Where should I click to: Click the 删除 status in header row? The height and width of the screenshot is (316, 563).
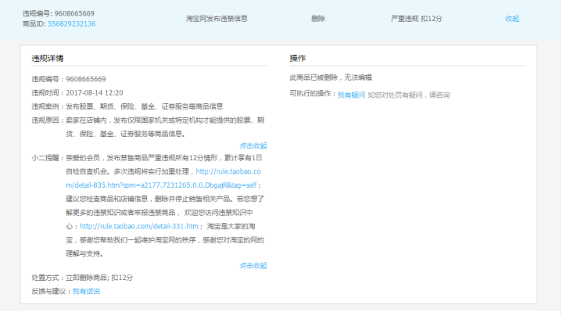[317, 18]
